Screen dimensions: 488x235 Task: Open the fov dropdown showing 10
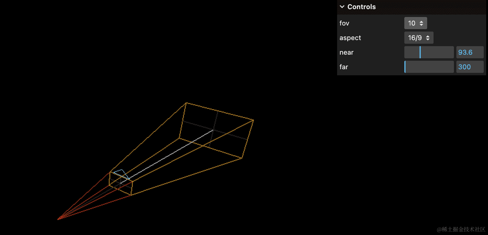[415, 23]
